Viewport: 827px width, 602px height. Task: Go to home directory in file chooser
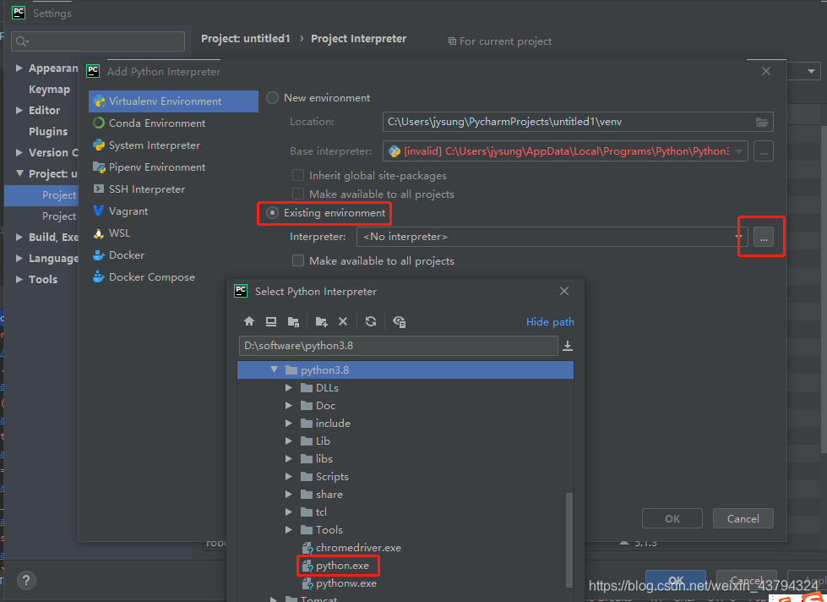[249, 321]
